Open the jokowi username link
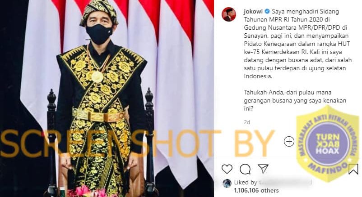Image resolution: width=362 pixels, height=197 pixels. click(x=253, y=12)
